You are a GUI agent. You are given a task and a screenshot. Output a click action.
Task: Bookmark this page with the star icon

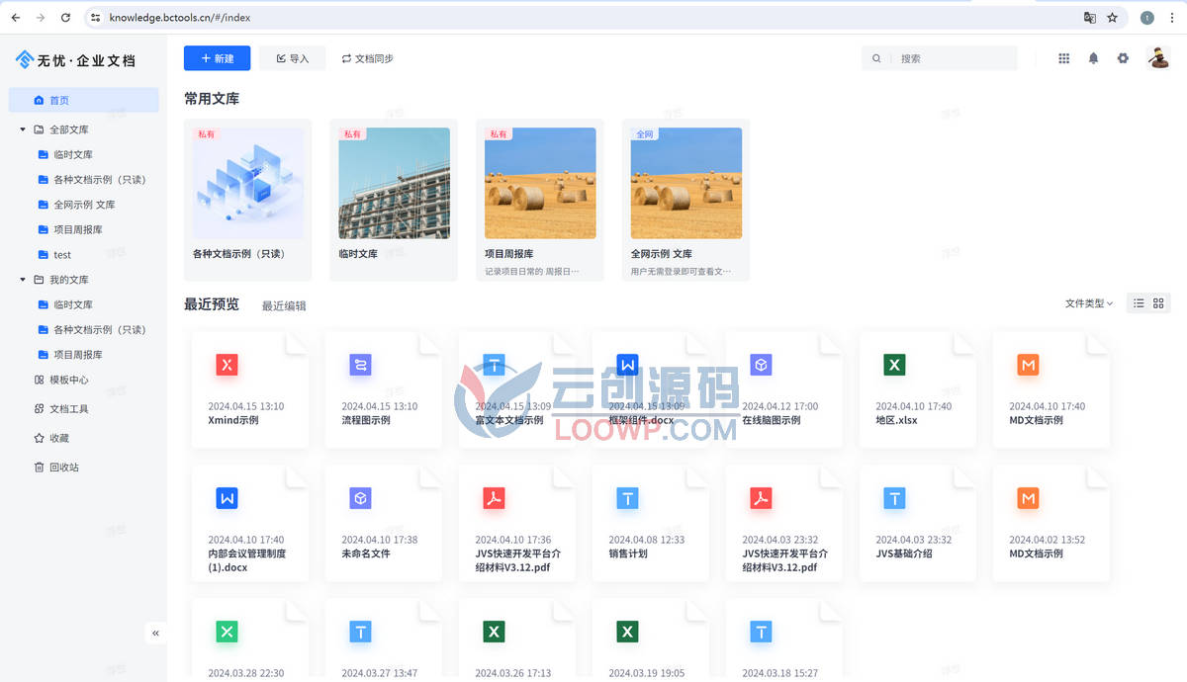tap(1112, 18)
